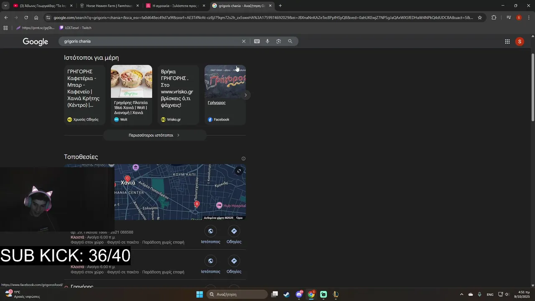
Task: Show next site cards with the carousel arrow
Action: [245, 95]
